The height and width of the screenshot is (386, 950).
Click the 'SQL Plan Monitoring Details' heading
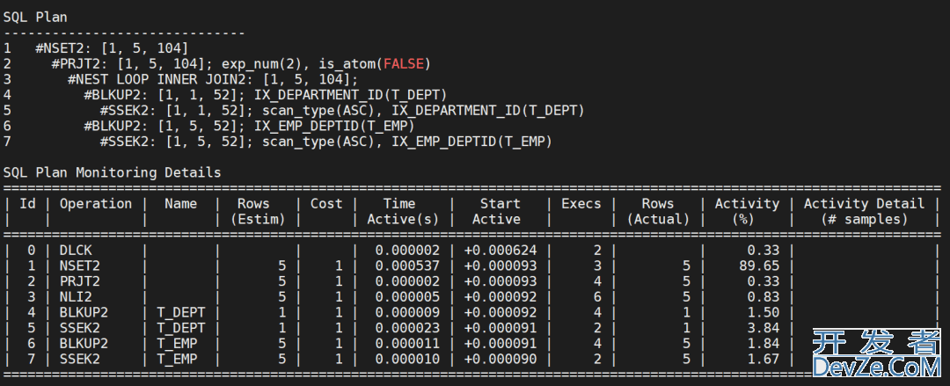pyautogui.click(x=112, y=172)
